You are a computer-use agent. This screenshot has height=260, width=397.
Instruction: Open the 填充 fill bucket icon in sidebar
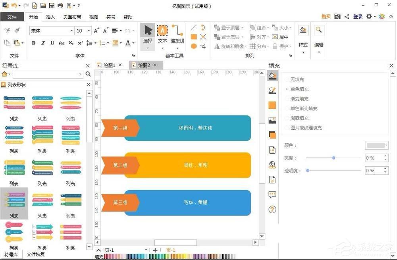[272, 76]
